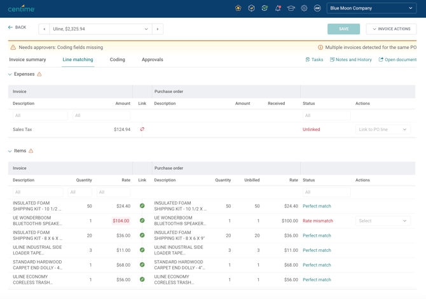
Task: Open the Blue Moon Company dropdown
Action: click(x=371, y=8)
